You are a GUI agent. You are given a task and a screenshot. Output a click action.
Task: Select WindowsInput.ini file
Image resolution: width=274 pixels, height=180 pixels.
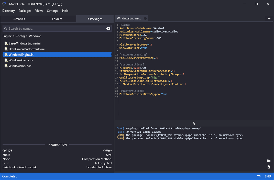pos(57,66)
